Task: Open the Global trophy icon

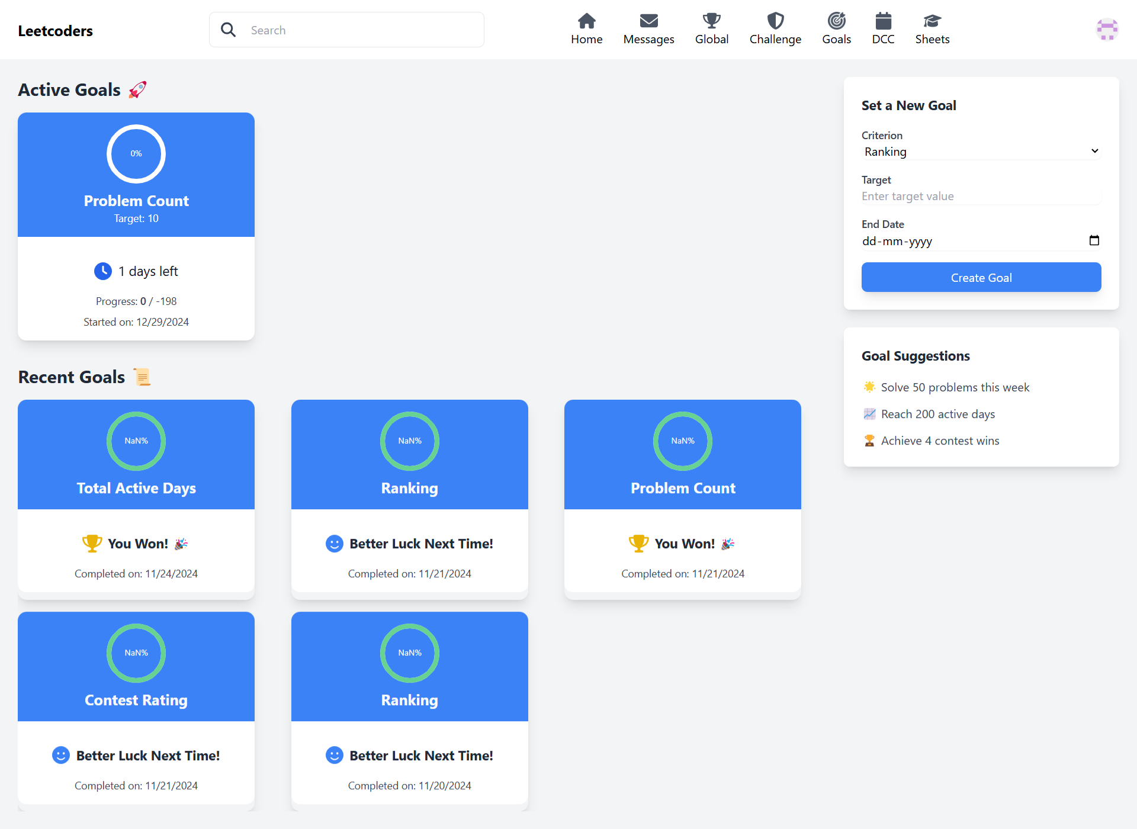Action: click(x=711, y=21)
